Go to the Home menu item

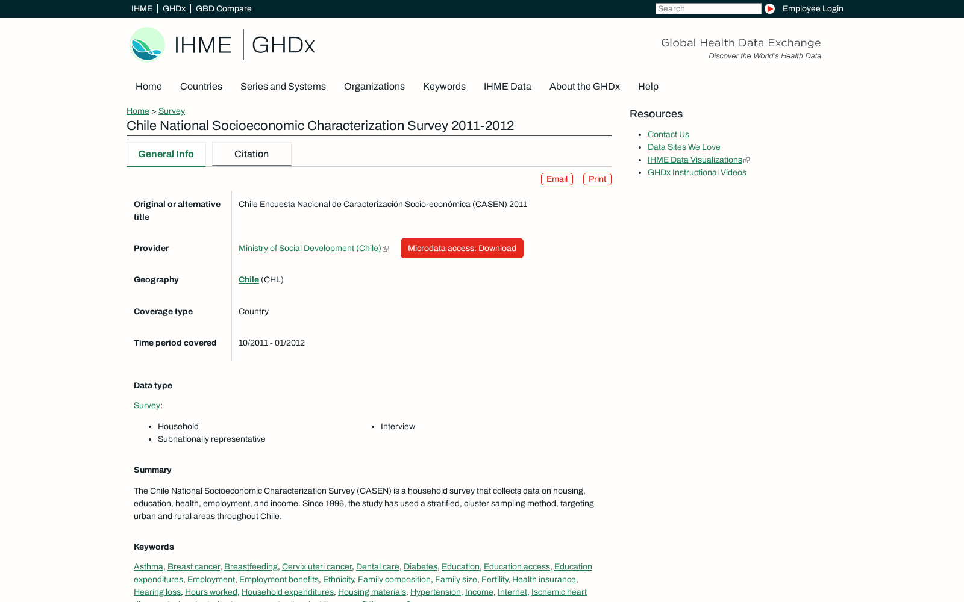tap(149, 86)
